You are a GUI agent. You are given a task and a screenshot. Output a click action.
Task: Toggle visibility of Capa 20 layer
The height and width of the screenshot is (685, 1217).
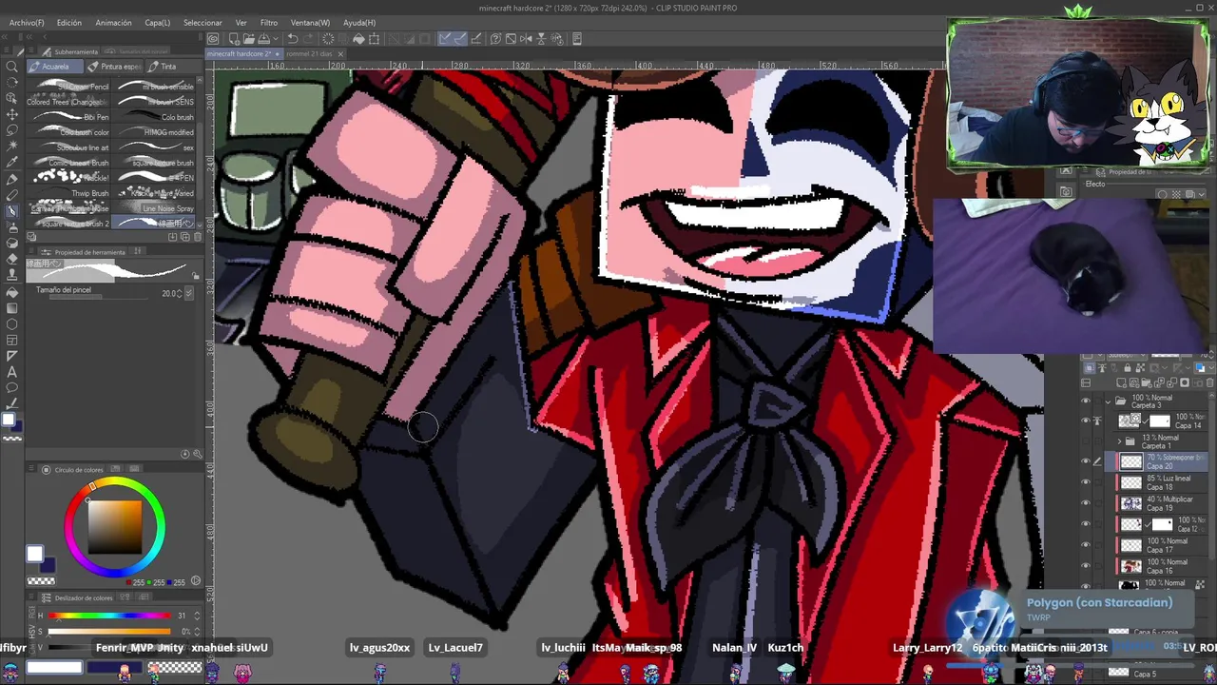tap(1086, 461)
